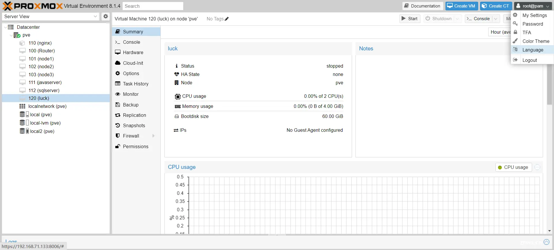554x250 pixels.
Task: Click the Create CT button
Action: pyautogui.click(x=496, y=6)
